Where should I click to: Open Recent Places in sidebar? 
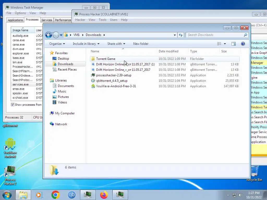point(67,69)
